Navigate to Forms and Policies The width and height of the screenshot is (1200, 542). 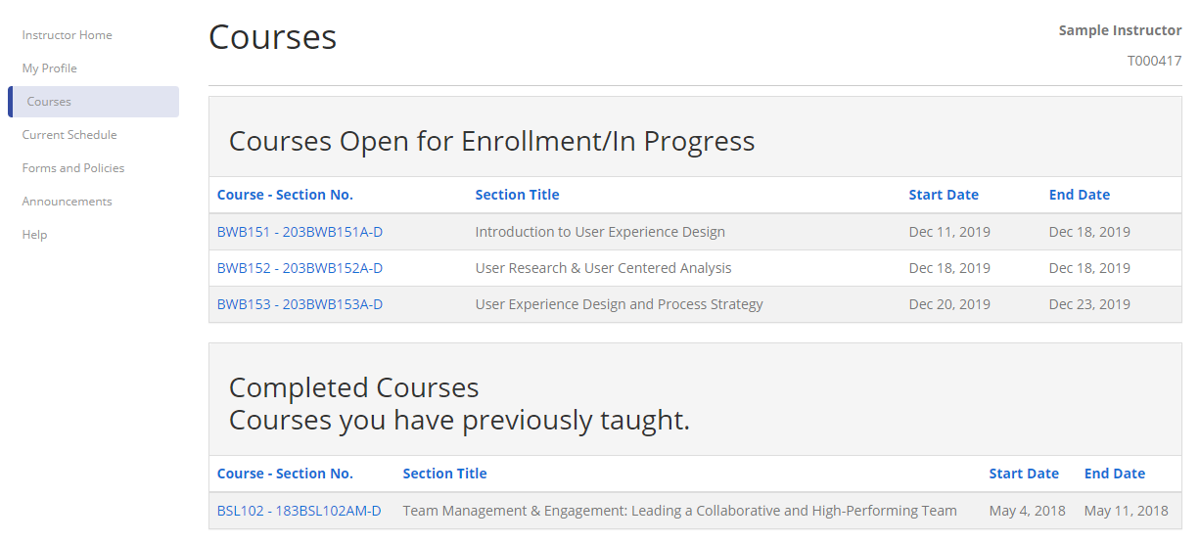(73, 168)
